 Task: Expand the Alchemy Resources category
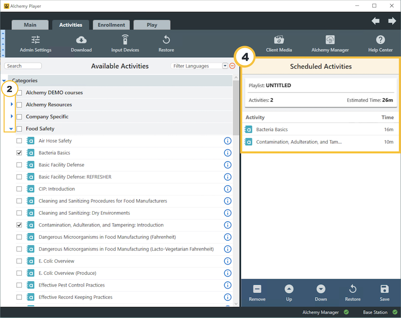pos(11,105)
